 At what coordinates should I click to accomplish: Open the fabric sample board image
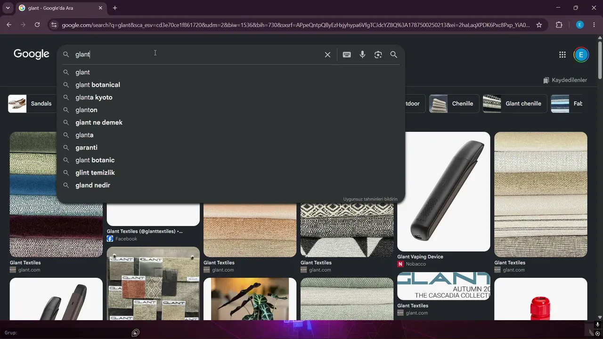click(153, 283)
